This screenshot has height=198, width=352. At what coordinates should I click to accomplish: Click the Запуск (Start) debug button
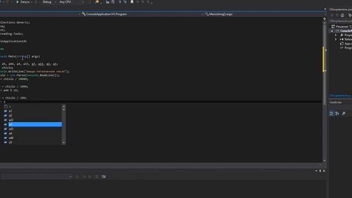tap(23, 2)
